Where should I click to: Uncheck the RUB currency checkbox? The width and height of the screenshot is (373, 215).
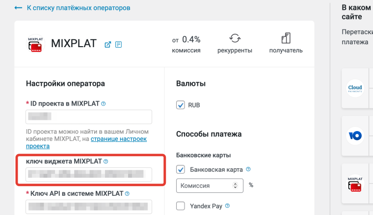(181, 105)
